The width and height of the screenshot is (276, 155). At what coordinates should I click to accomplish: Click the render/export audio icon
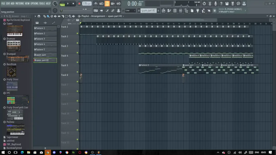coord(232,3)
